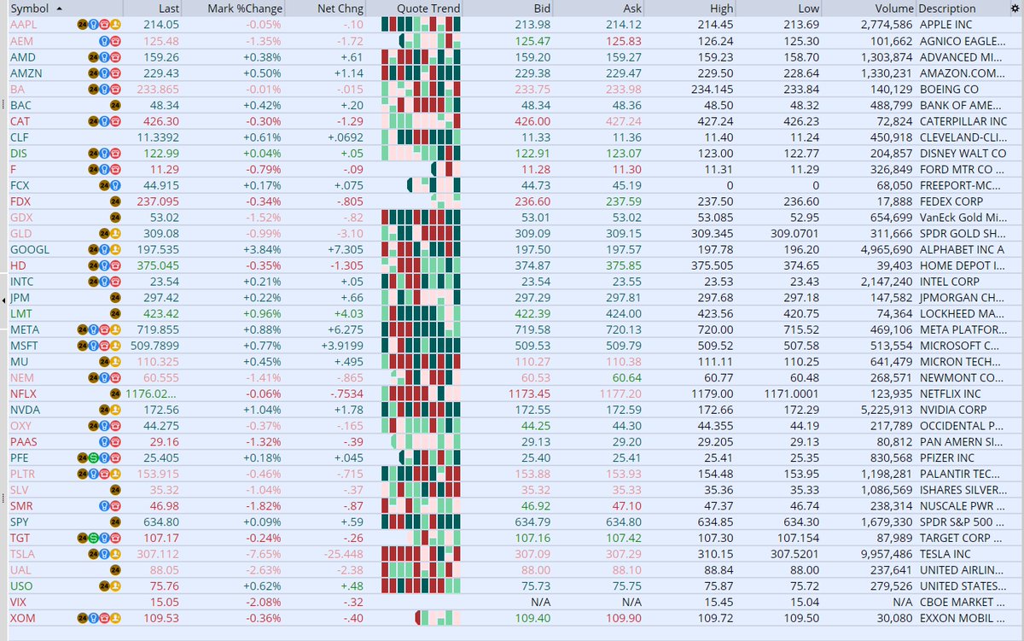
Task: Click the blue lightbulb icon on FCX row
Action: [x=114, y=185]
